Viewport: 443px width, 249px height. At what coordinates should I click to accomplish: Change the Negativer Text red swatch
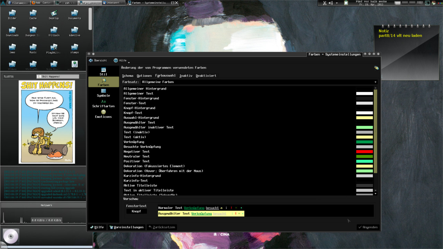(364, 151)
